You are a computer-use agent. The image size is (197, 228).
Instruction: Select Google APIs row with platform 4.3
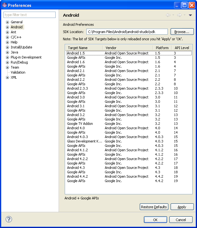click(x=129, y=172)
